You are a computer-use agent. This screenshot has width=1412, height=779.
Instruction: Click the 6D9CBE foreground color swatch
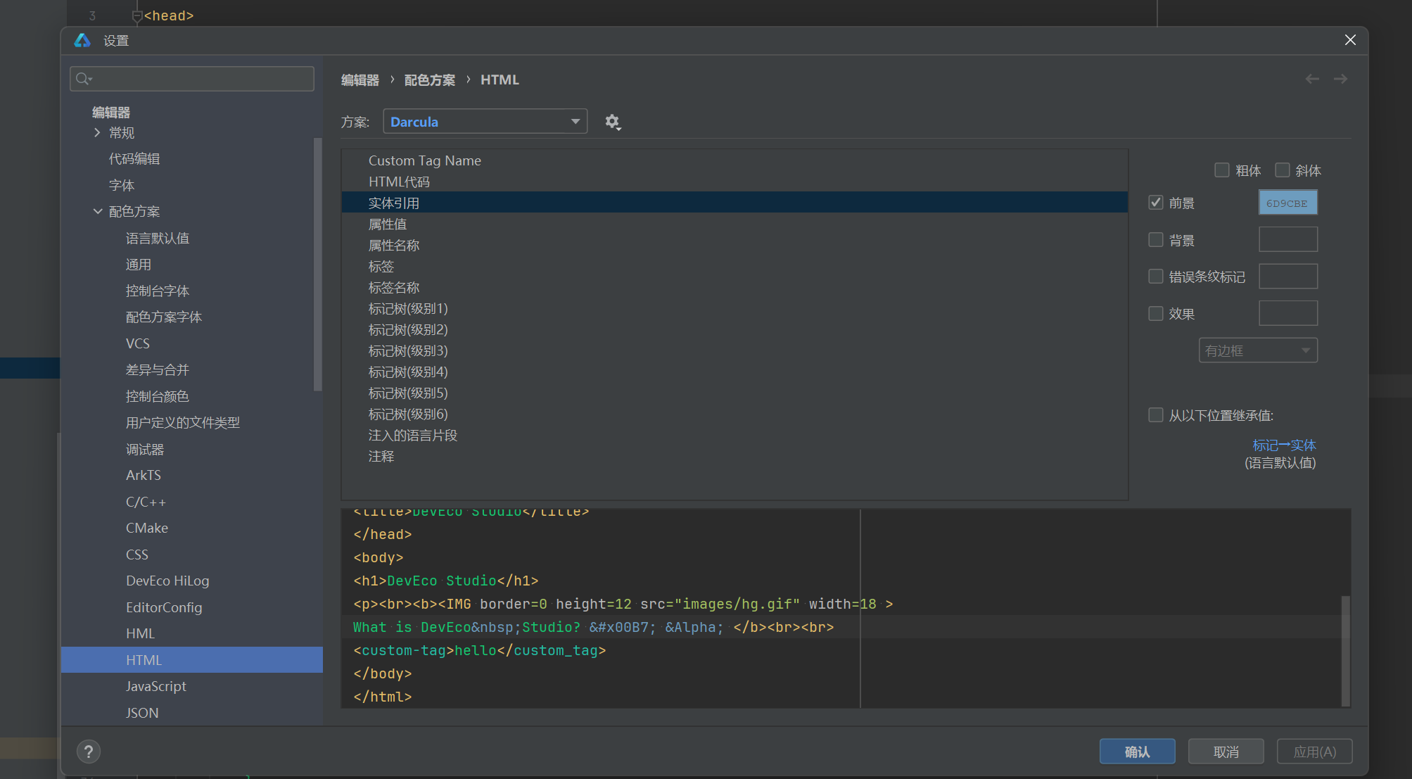(x=1287, y=203)
